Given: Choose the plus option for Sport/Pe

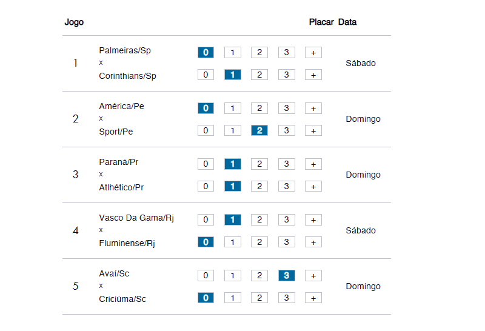Looking at the screenshot, I should click(313, 130).
